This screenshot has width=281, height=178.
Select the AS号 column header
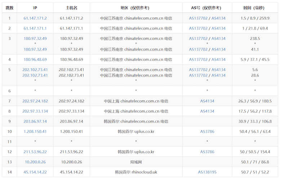(x=207, y=8)
